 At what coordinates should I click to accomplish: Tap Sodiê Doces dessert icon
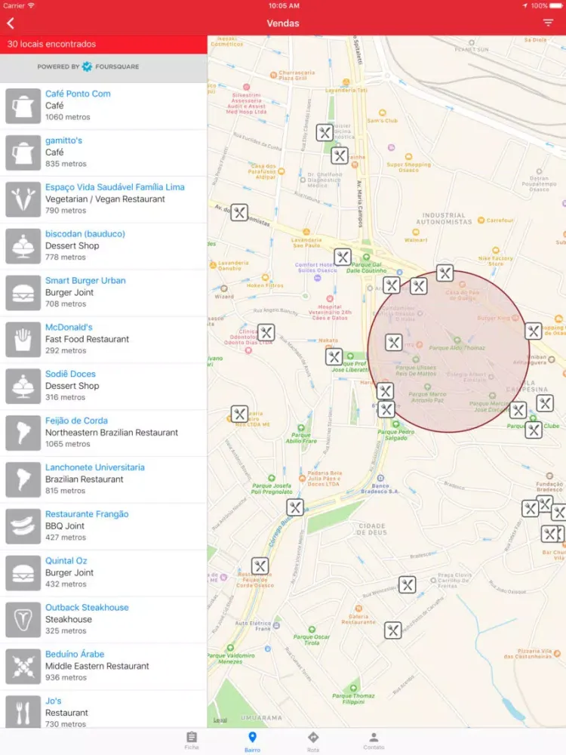[23, 386]
